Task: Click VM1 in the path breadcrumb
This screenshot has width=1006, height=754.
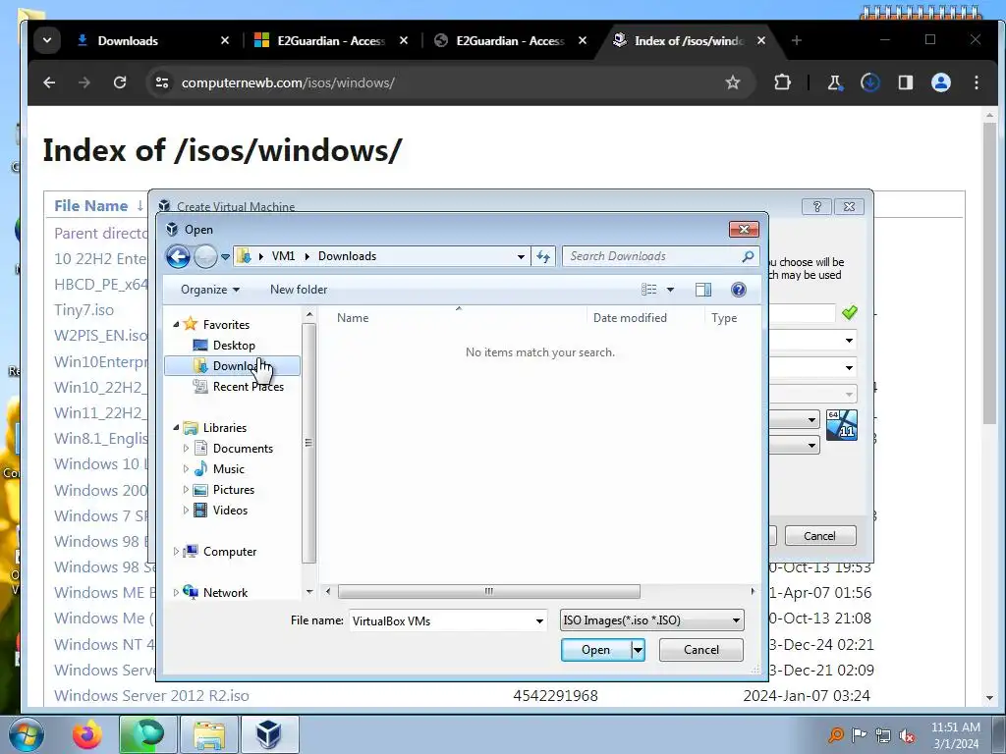Action: point(283,256)
